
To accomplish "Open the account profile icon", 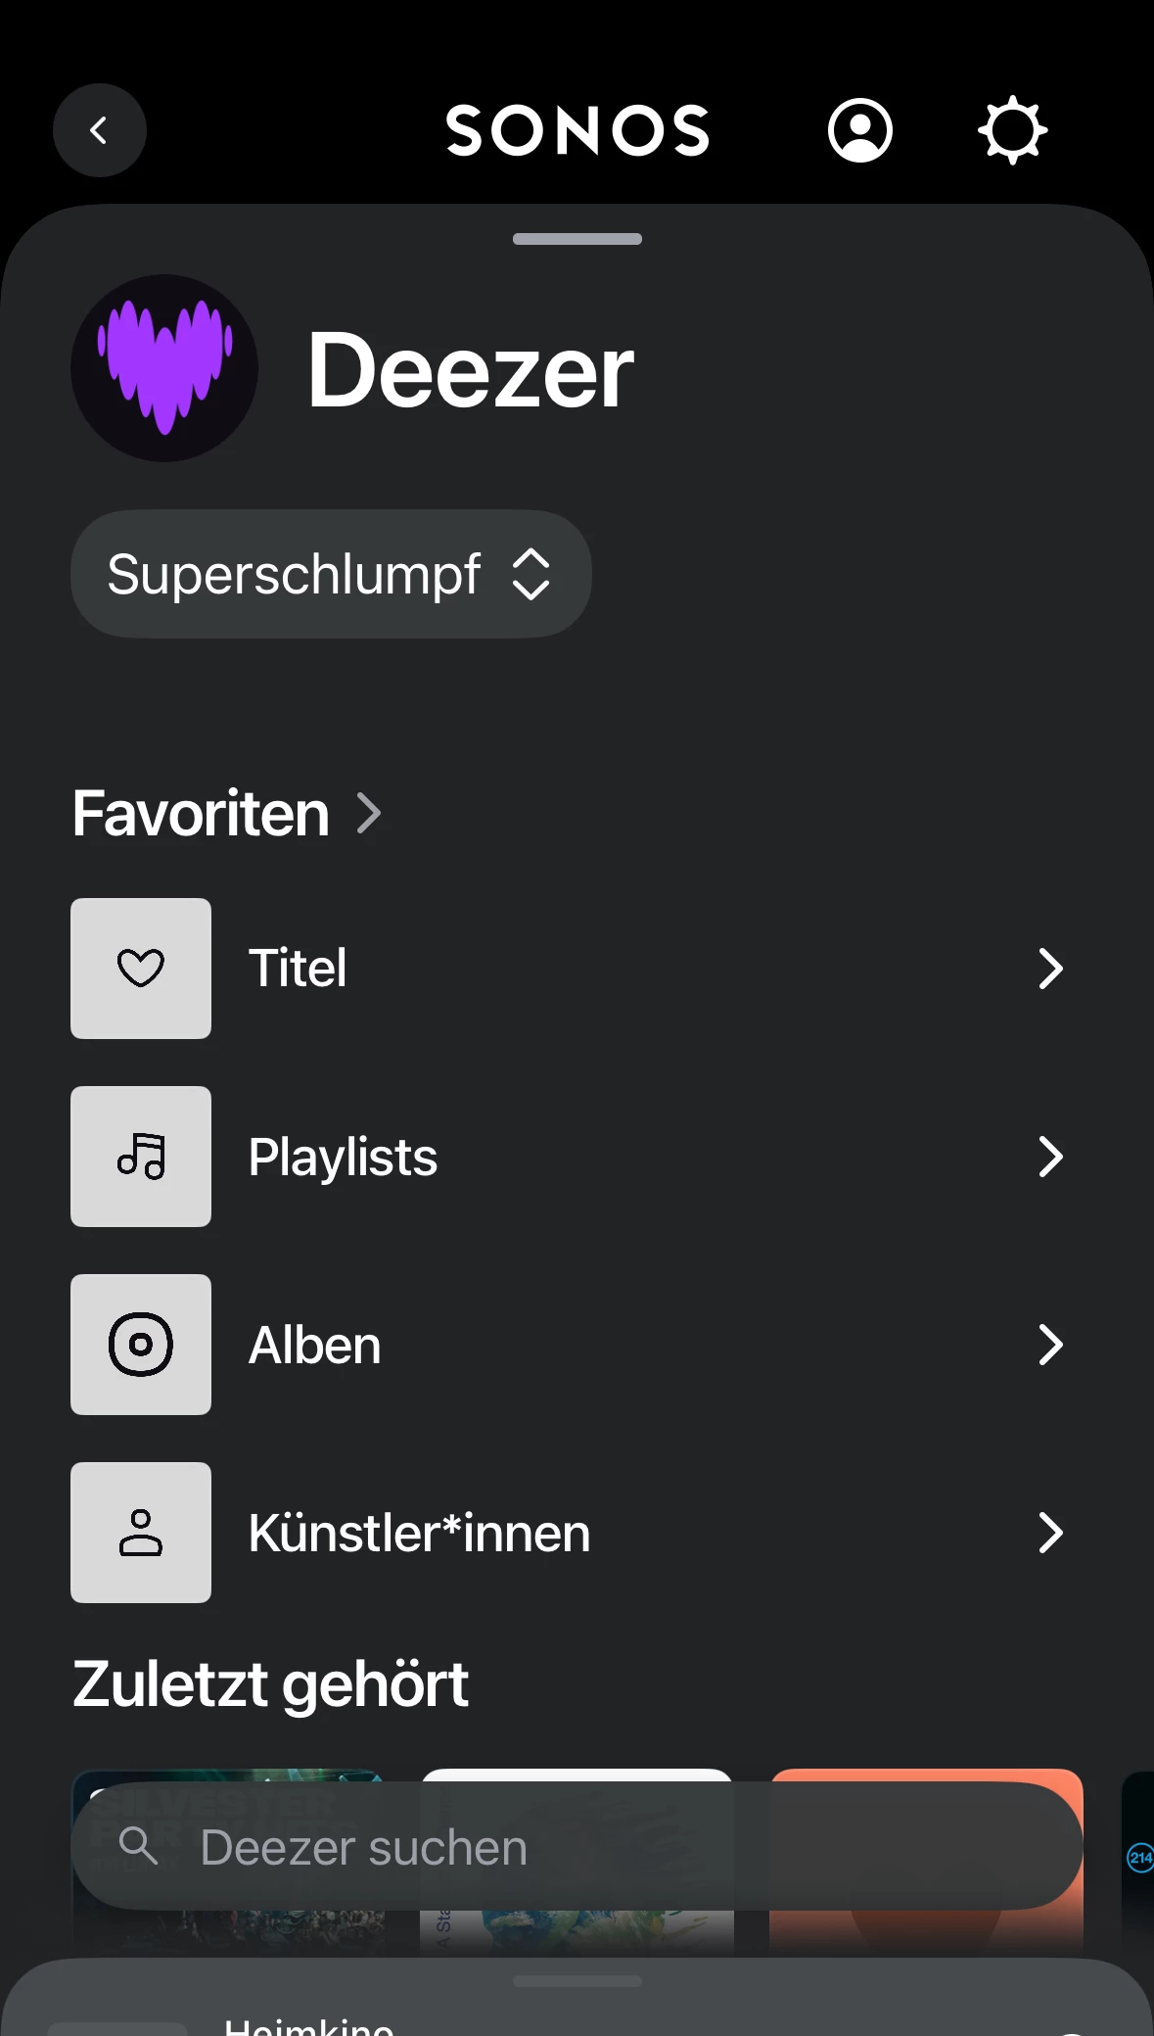I will click(x=859, y=130).
